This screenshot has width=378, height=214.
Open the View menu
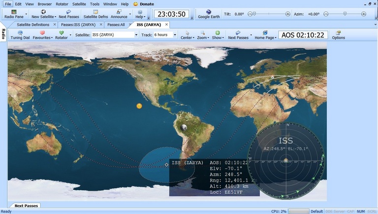coord(30,4)
